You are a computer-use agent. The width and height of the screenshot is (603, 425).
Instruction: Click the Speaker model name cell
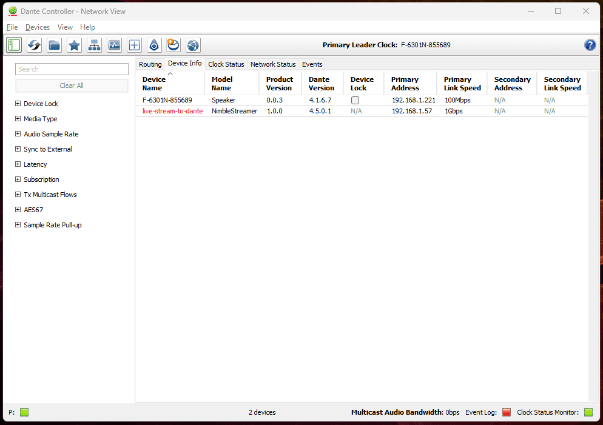(223, 100)
